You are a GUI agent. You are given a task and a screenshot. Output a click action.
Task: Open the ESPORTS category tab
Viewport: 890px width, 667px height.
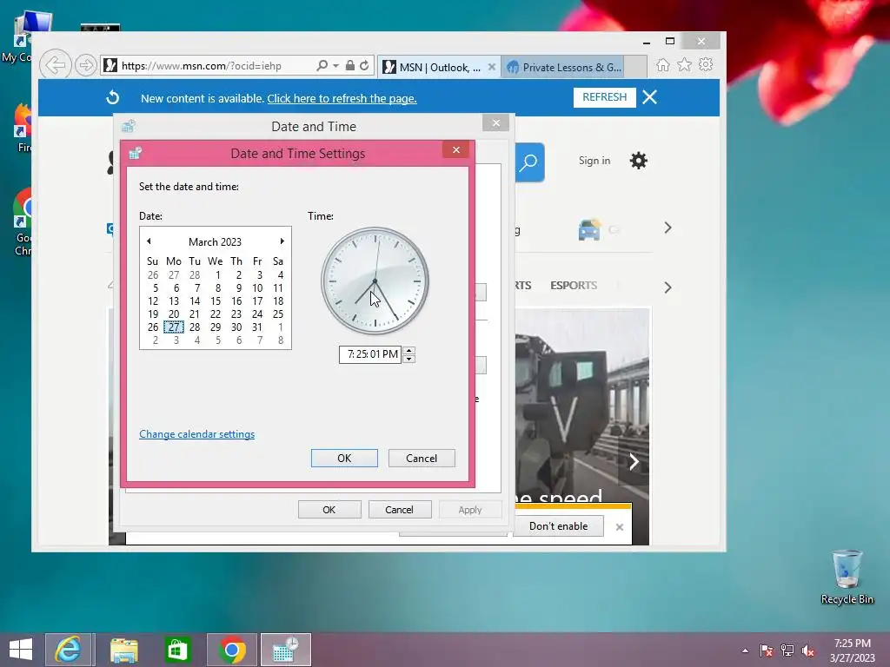tap(574, 285)
